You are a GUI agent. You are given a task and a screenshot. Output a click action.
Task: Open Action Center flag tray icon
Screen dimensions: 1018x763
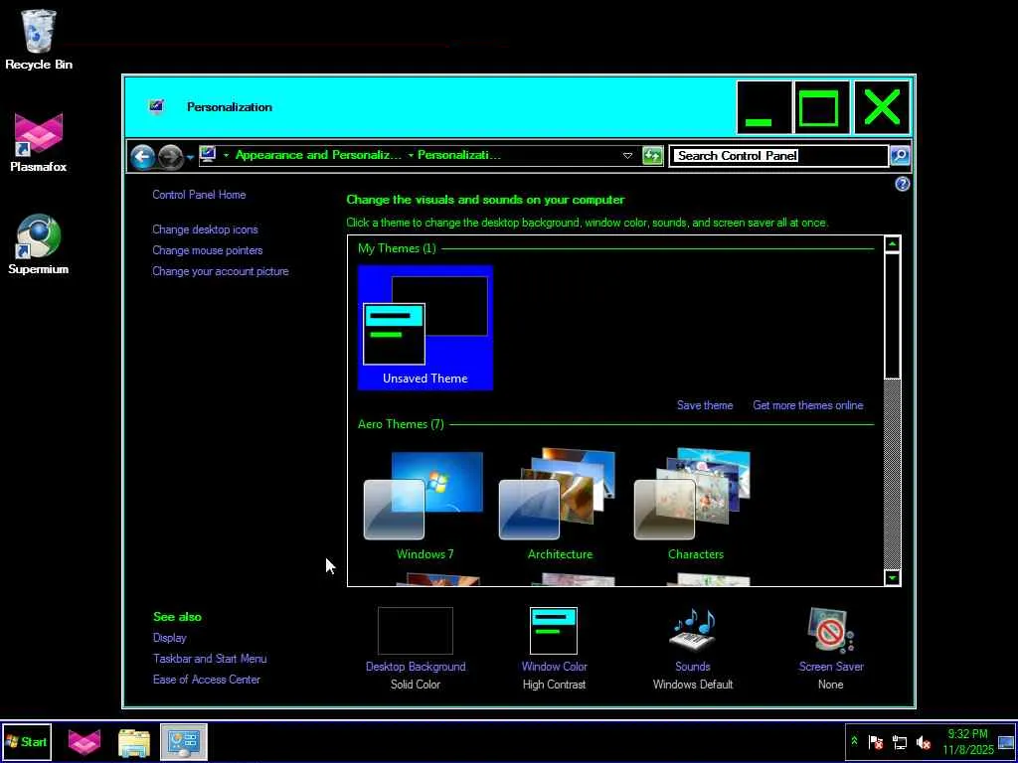click(x=875, y=742)
